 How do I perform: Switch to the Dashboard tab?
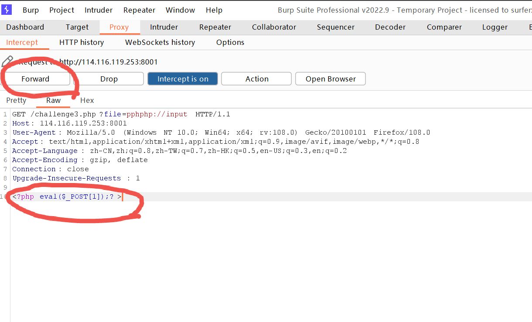(25, 27)
